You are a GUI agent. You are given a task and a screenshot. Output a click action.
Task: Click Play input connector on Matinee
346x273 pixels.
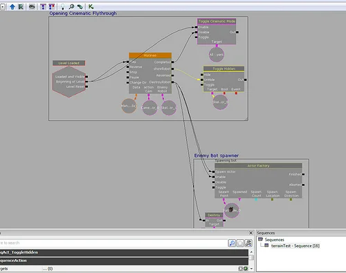pos(127,62)
